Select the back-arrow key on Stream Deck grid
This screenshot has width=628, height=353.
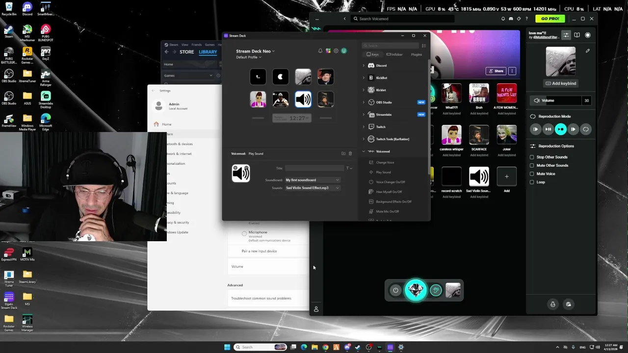[258, 77]
